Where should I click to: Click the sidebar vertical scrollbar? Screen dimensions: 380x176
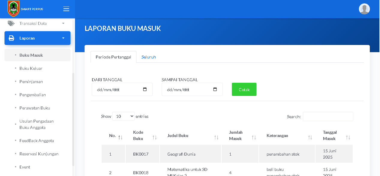point(73,119)
